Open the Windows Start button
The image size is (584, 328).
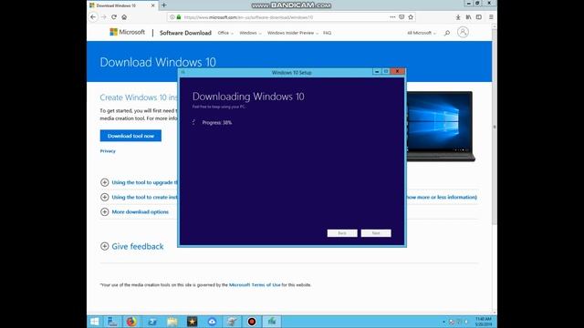tap(95, 322)
